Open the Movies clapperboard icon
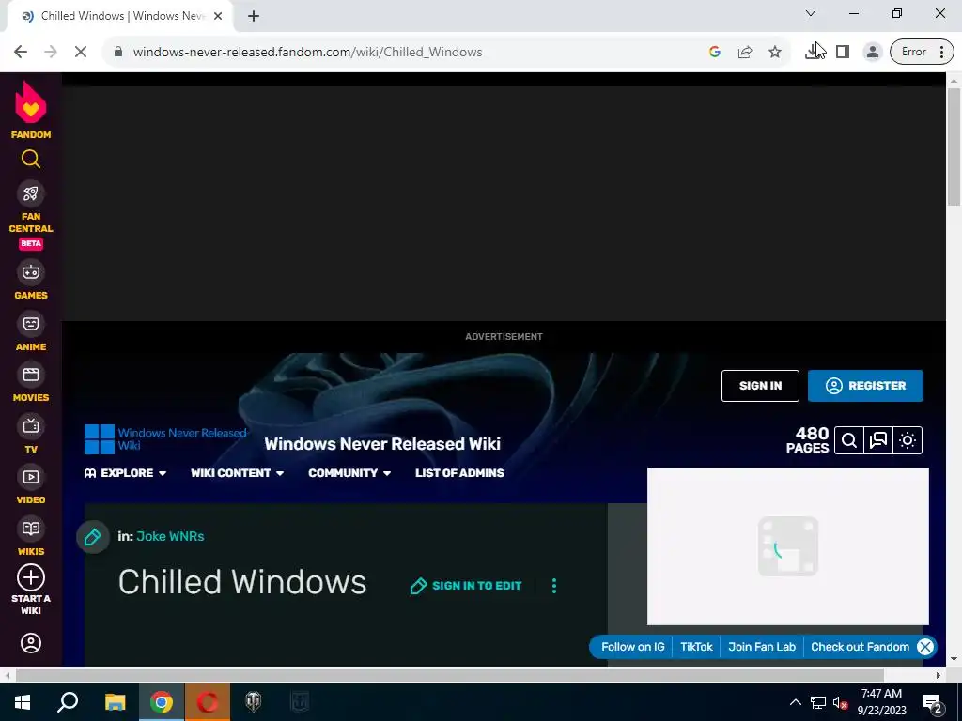Image resolution: width=962 pixels, height=721 pixels. [31, 375]
